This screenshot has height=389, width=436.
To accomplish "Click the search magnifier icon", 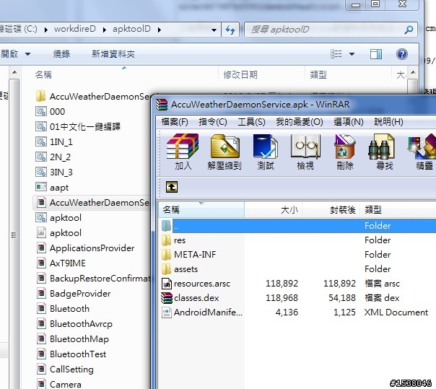I will point(409,30).
